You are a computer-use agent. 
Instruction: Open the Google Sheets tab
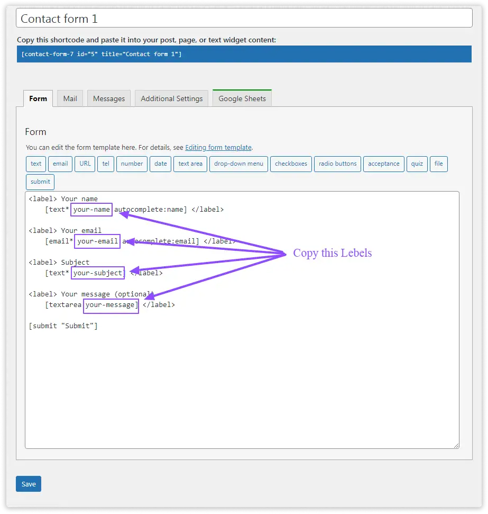[242, 98]
